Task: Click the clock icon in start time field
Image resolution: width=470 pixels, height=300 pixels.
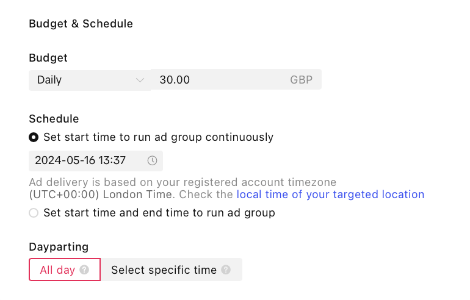Action: 153,161
